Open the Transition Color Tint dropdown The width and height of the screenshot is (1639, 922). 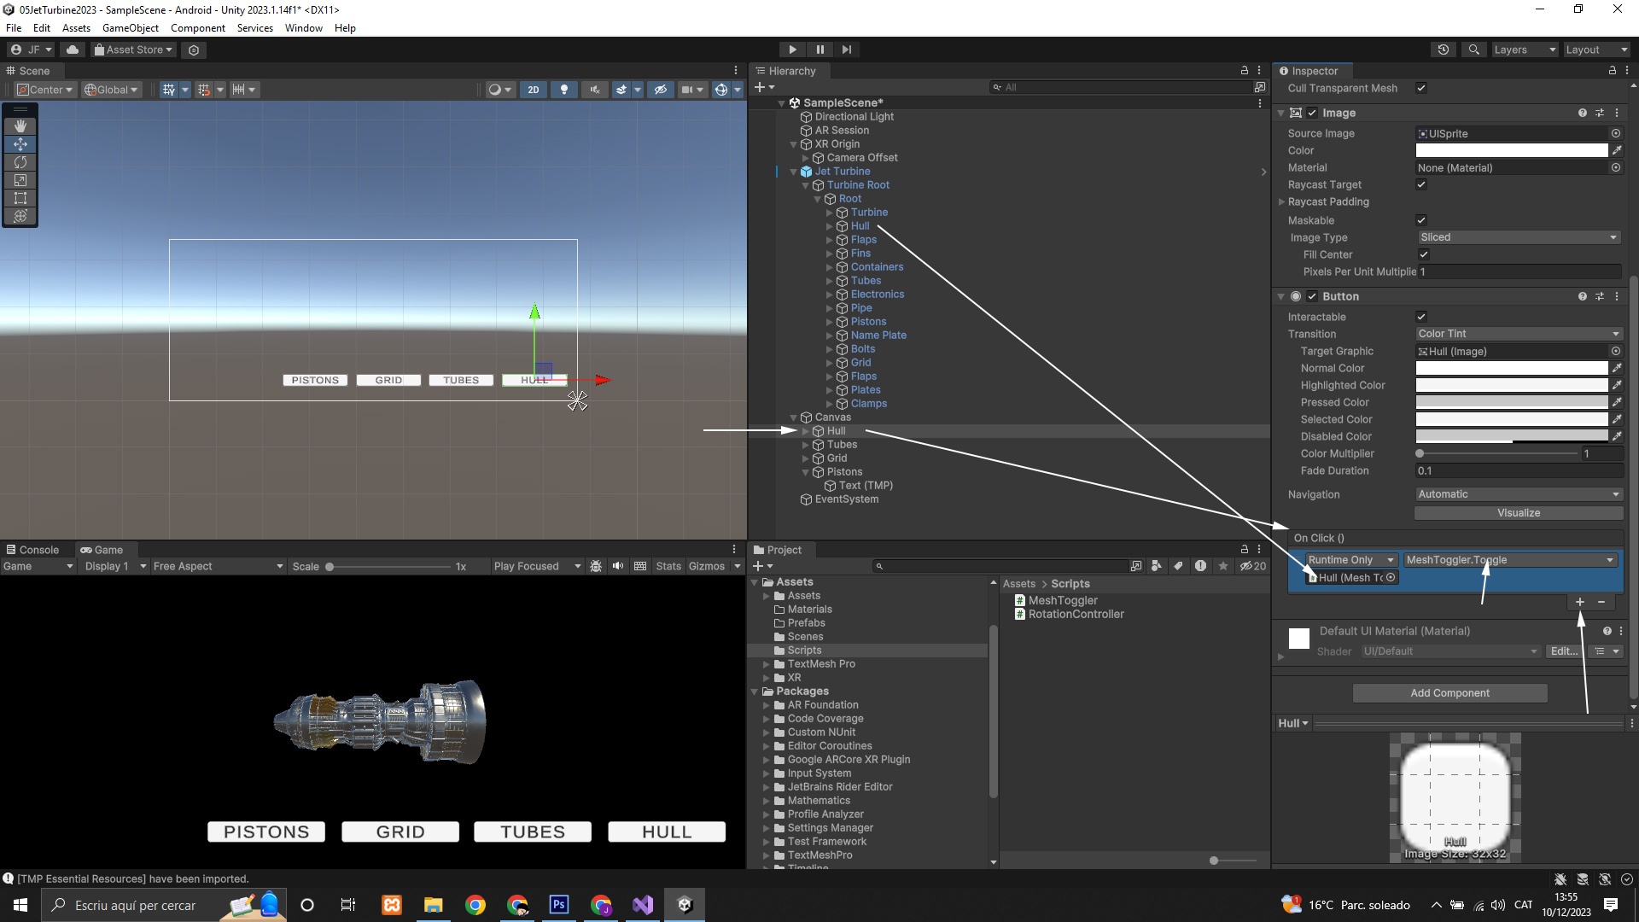[1518, 334]
